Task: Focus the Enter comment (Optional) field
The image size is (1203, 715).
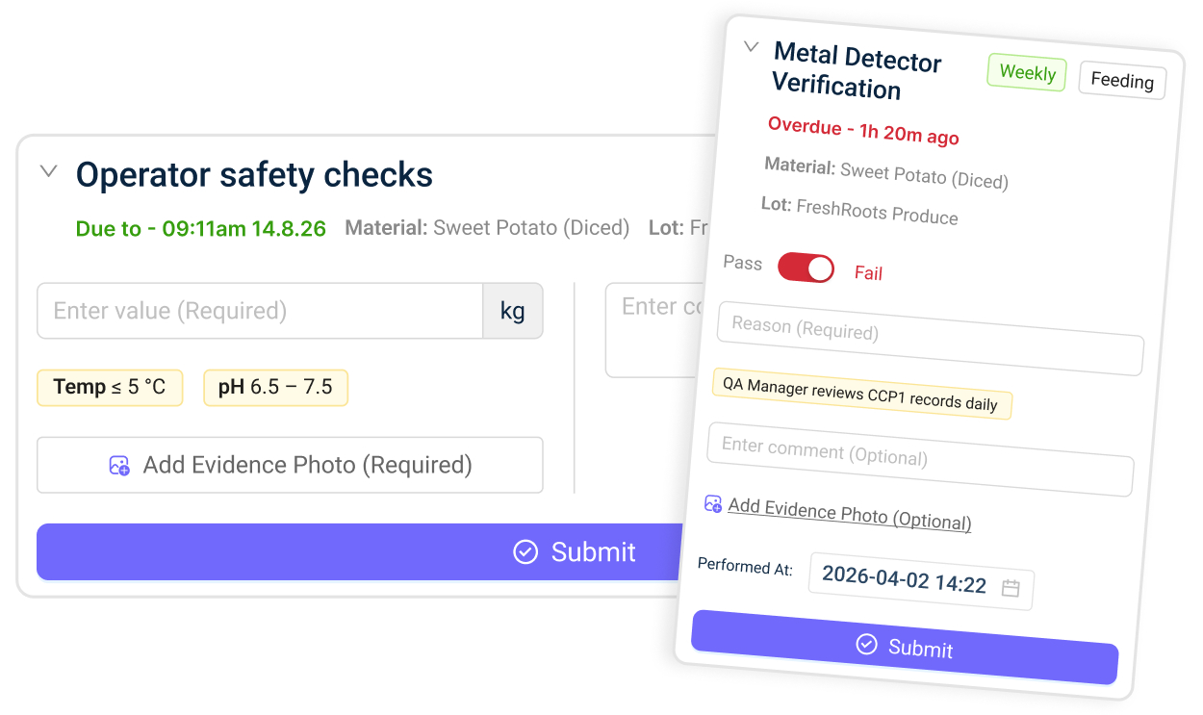Action: (x=920, y=459)
